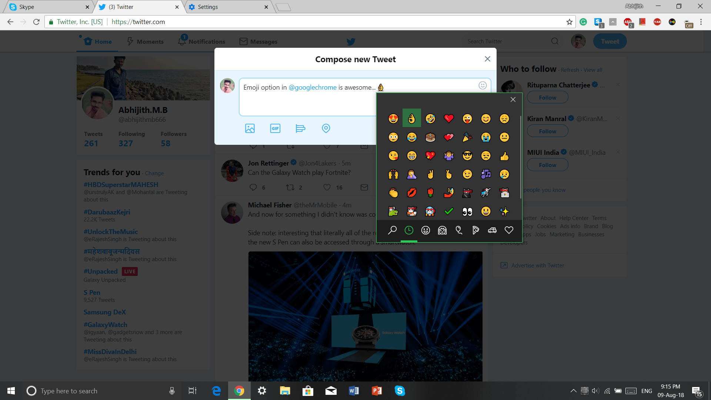This screenshot has height=400, width=711.
Task: Open Notifications page
Action: (202, 41)
